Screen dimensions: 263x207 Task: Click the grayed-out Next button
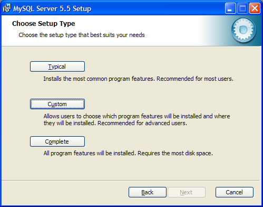(x=187, y=192)
